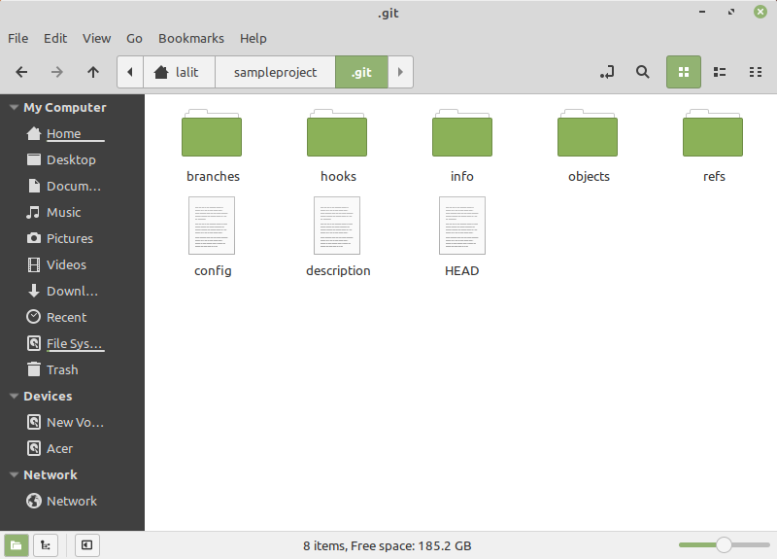Click the description file name label
Screen dimensions: 777x559
(x=338, y=271)
